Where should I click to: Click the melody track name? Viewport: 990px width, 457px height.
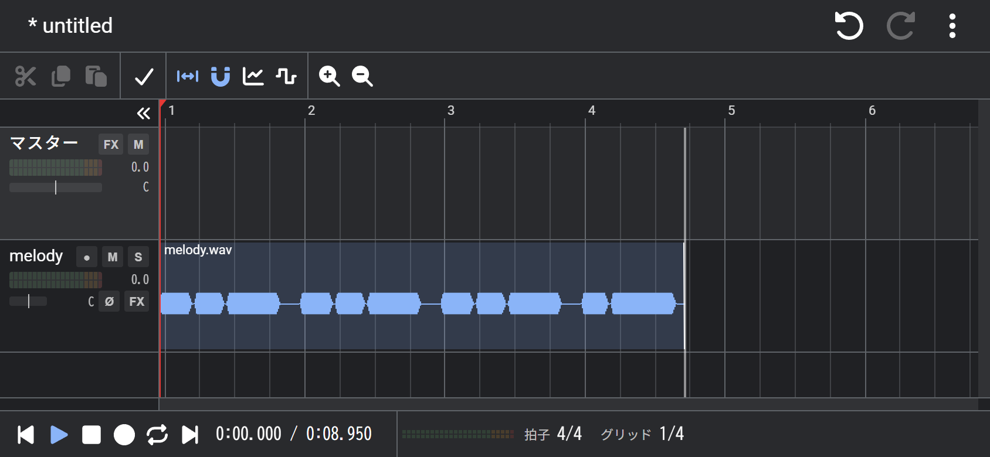(36, 255)
